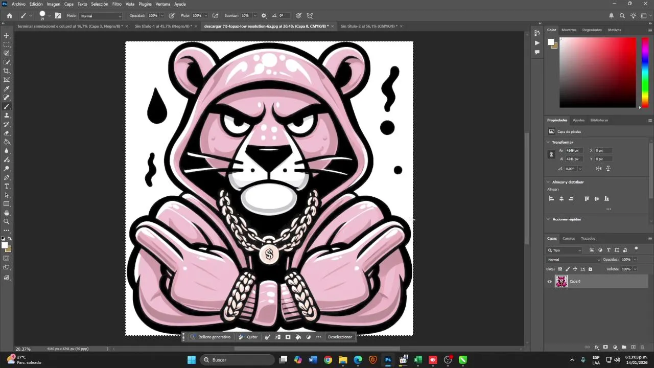Viewport: 654px width, 368px height.
Task: Open the brush settings panel icon
Action: pyautogui.click(x=58, y=16)
